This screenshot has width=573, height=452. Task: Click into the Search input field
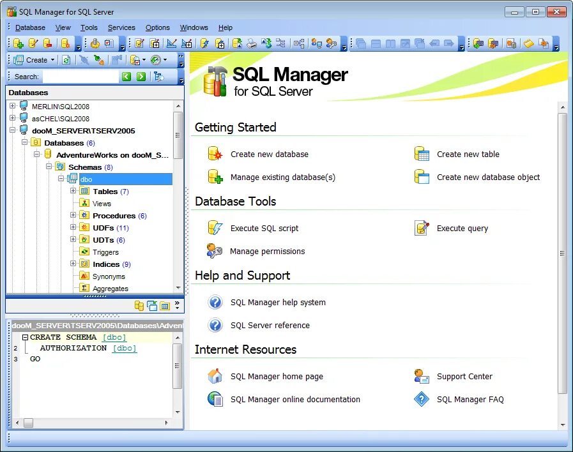click(x=80, y=77)
